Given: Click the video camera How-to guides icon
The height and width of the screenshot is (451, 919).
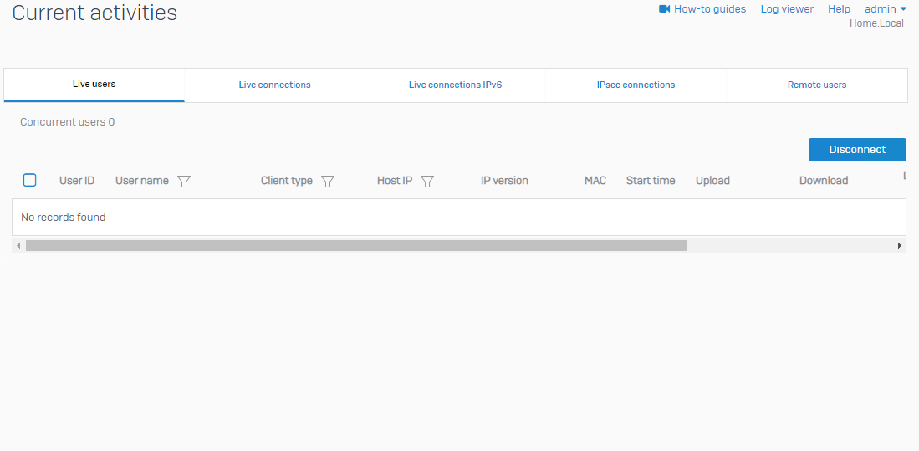Looking at the screenshot, I should 665,9.
